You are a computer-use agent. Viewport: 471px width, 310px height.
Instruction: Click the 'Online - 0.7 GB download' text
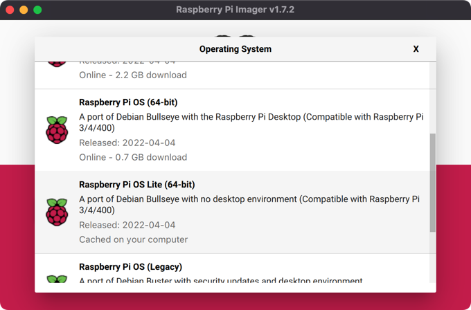pyautogui.click(x=132, y=157)
